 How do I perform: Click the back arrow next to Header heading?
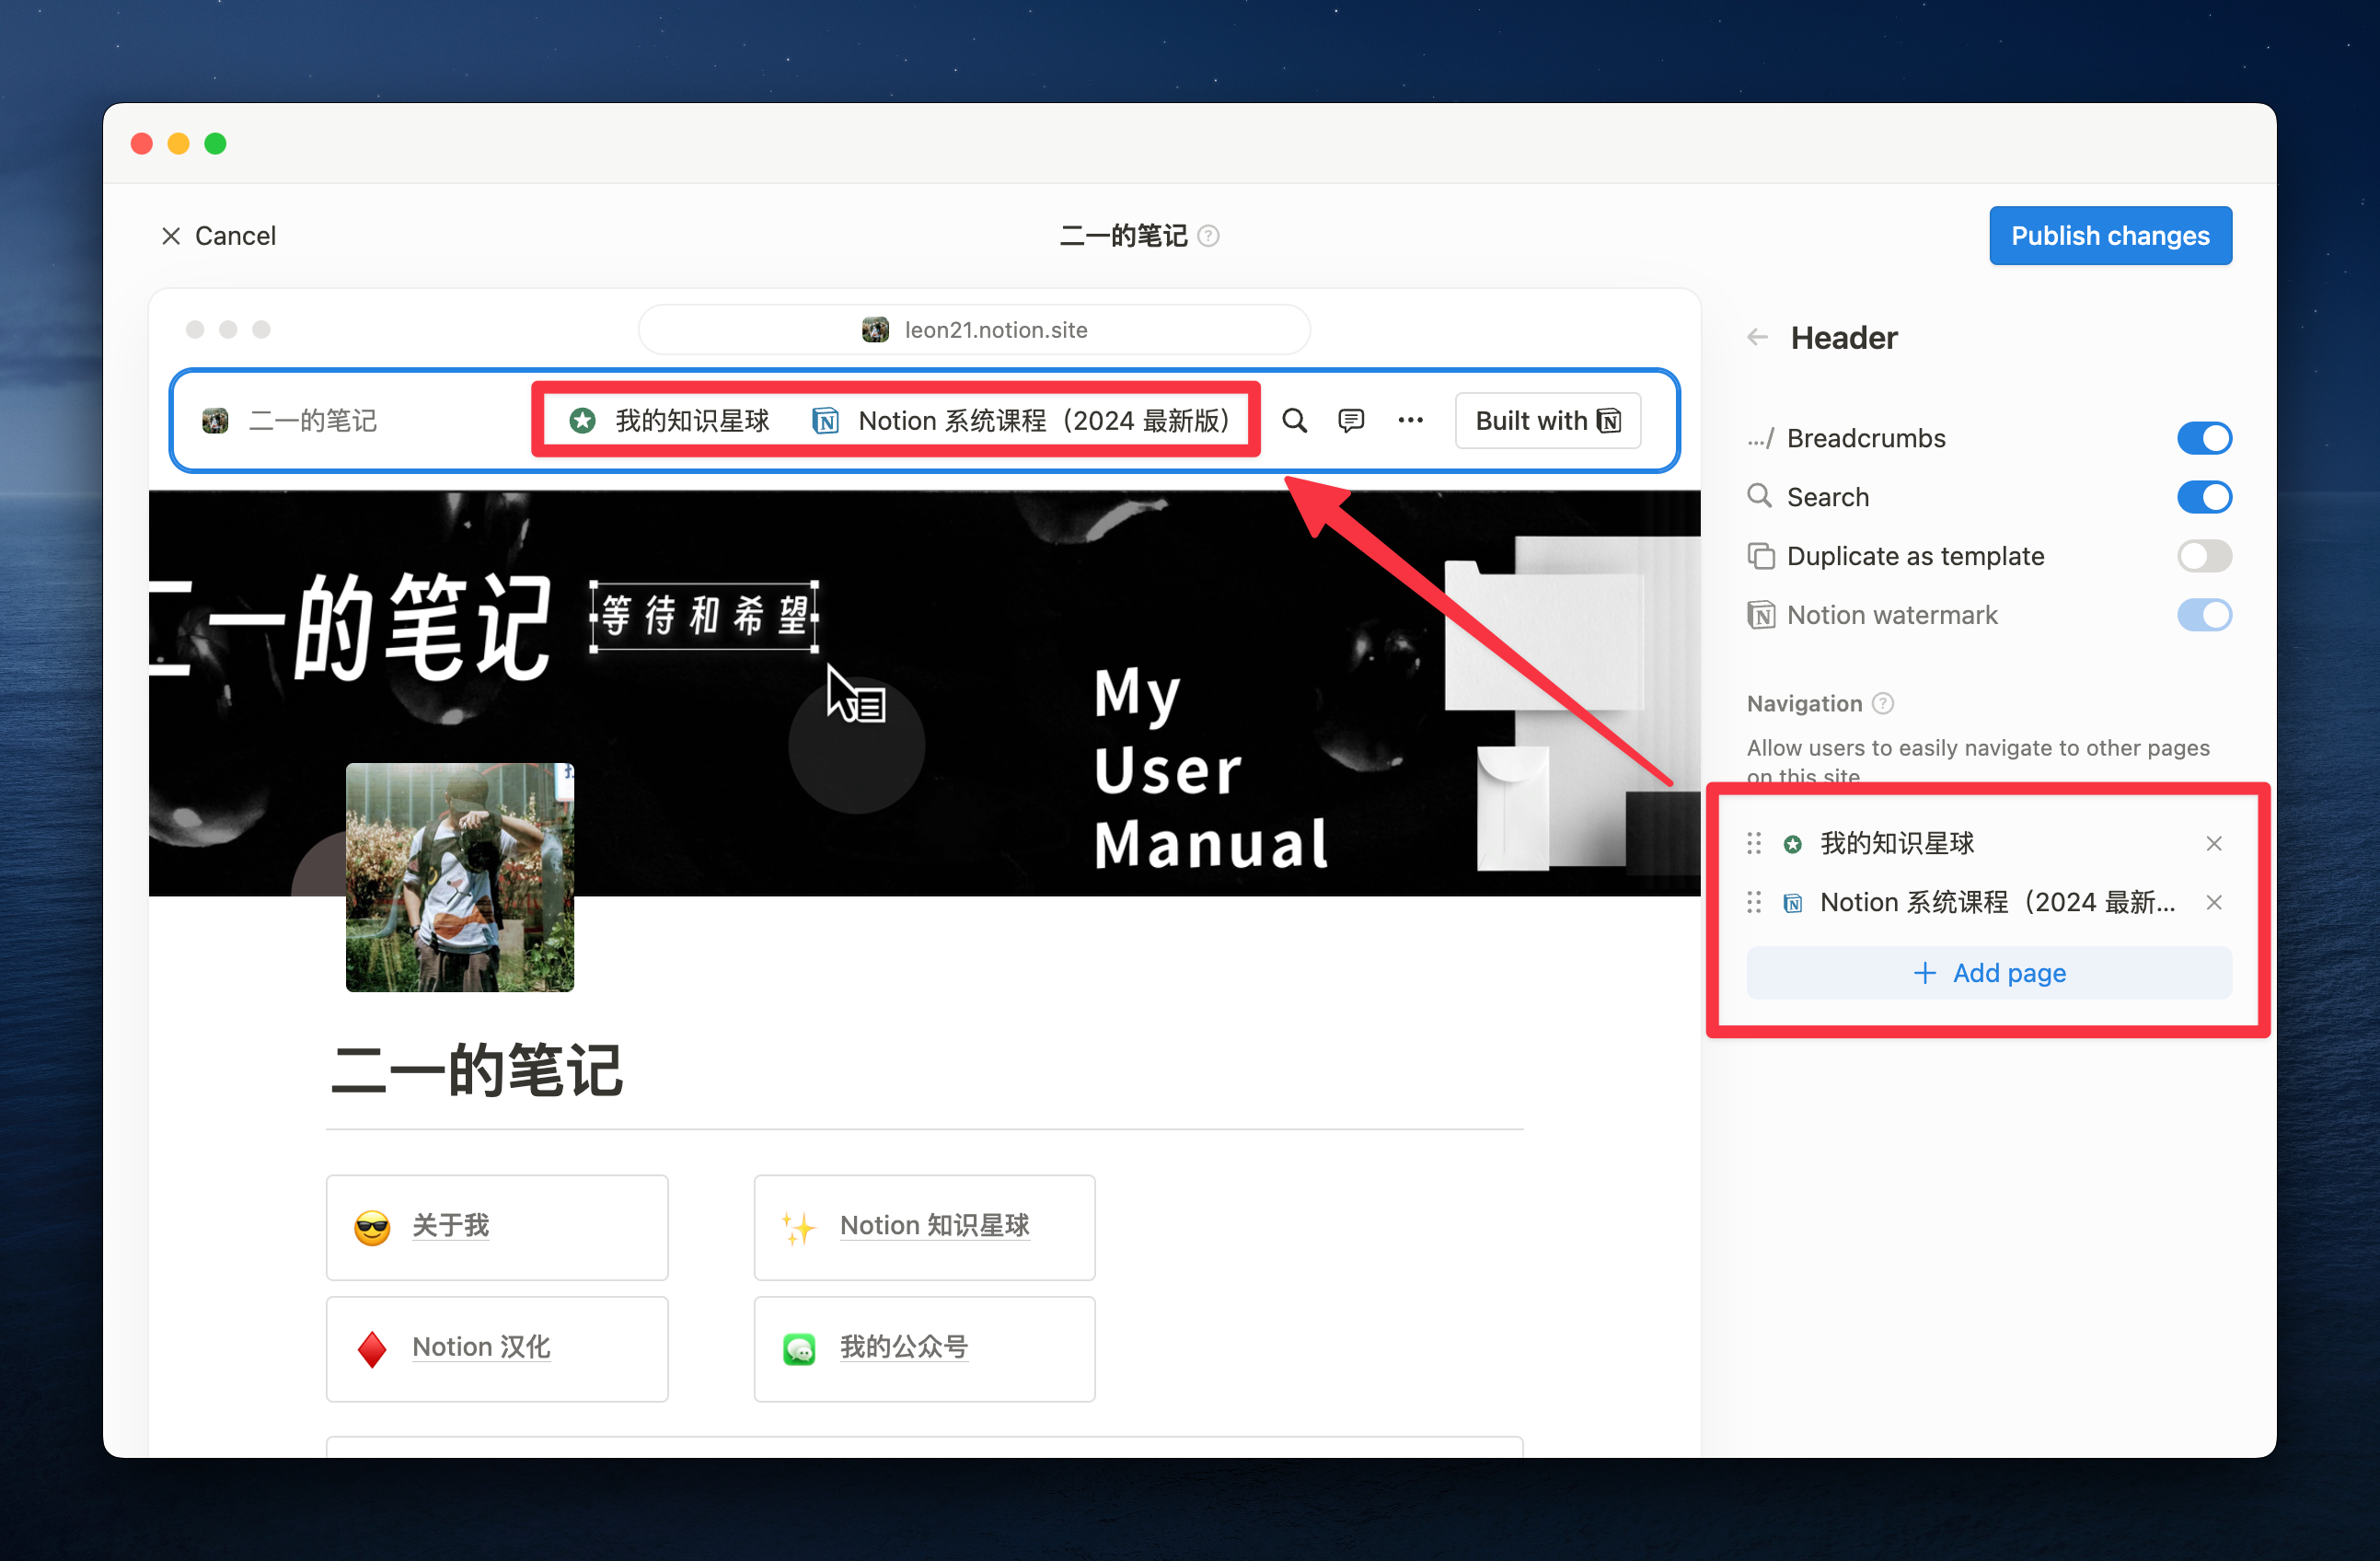[x=1757, y=337]
